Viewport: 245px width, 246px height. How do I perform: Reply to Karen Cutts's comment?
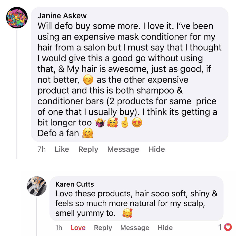103,228
